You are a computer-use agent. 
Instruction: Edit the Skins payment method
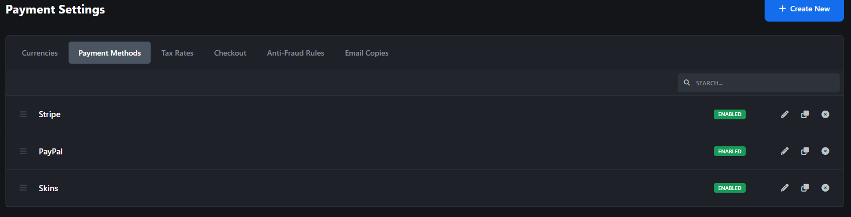pos(785,188)
